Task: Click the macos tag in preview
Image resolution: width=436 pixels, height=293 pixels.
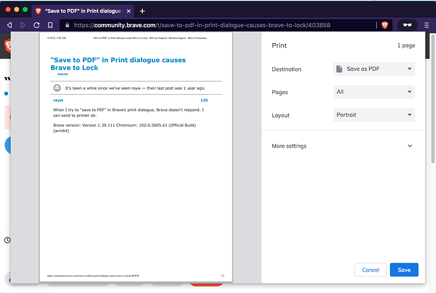Action: [63, 74]
